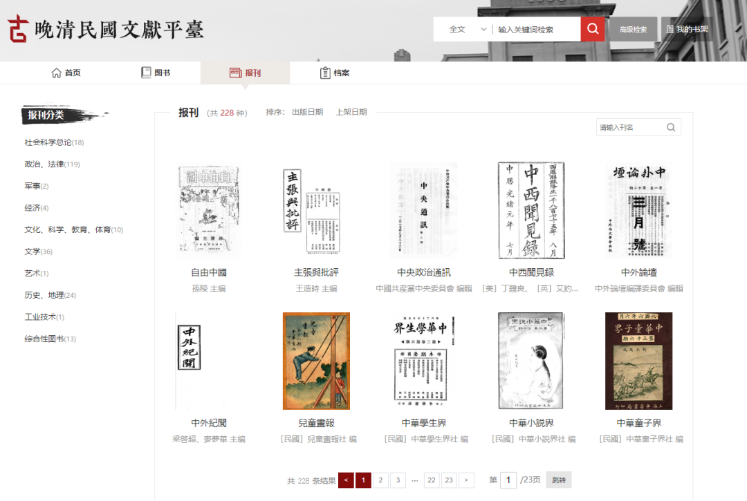Click the 高级检索 advanced search button
The height and width of the screenshot is (501, 747).
pyautogui.click(x=633, y=29)
